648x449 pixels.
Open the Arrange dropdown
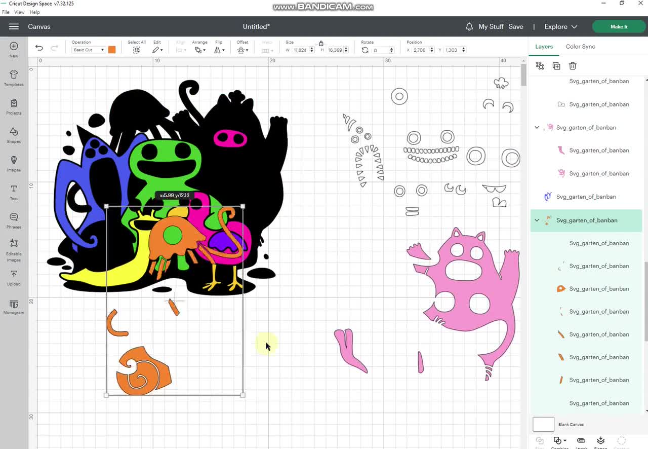[x=200, y=50]
